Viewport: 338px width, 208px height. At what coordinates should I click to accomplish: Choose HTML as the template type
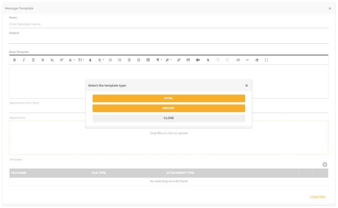169,98
